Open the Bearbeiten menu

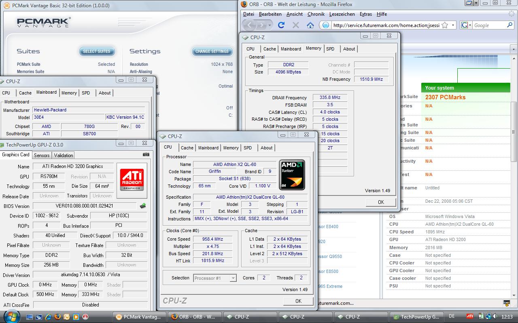click(270, 14)
